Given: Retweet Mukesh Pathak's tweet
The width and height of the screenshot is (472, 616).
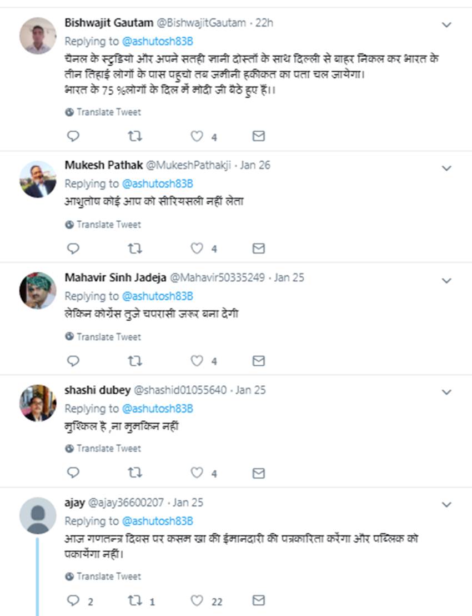Looking at the screenshot, I should tap(135, 249).
